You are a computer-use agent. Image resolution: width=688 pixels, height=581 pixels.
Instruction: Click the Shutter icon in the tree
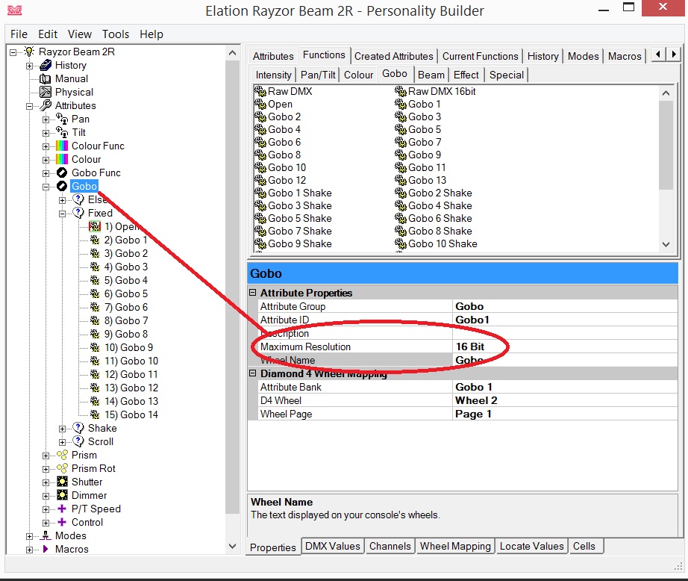[x=62, y=482]
